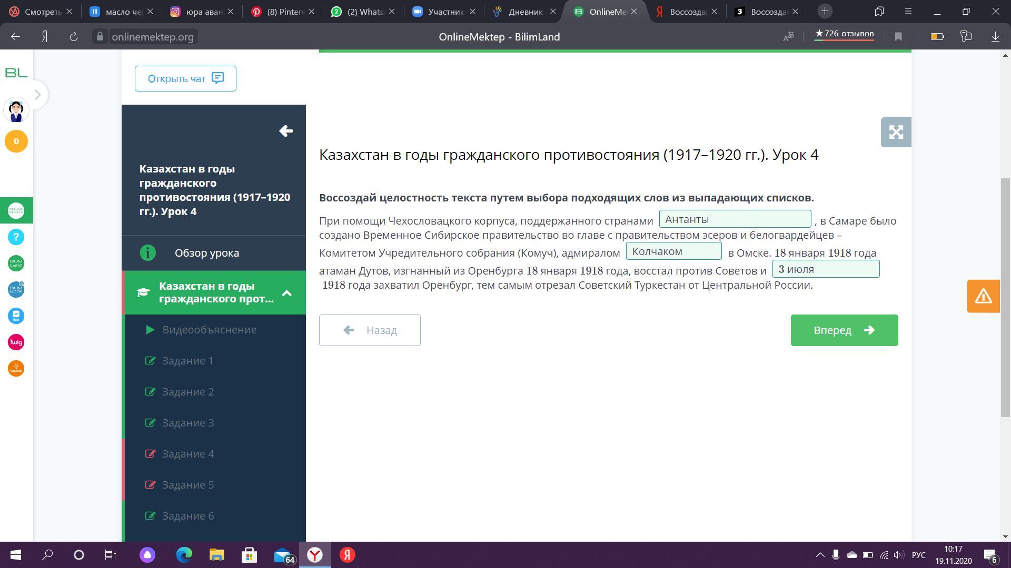Screen dimensions: 1011x568
Task: Click the Вперед button
Action: click(x=844, y=330)
